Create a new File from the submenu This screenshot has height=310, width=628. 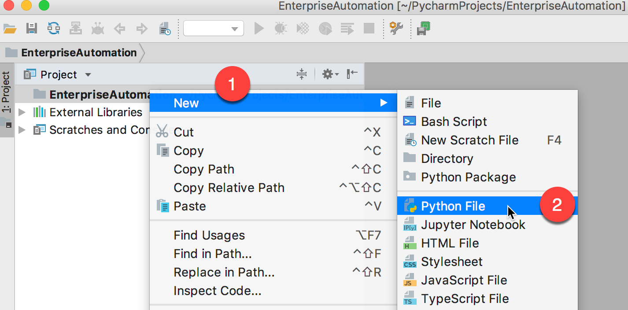[487, 103]
